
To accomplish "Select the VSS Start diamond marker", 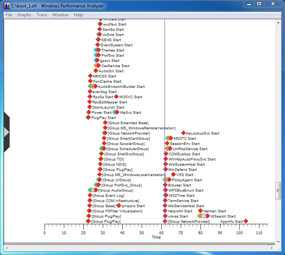I will [x=173, y=175].
